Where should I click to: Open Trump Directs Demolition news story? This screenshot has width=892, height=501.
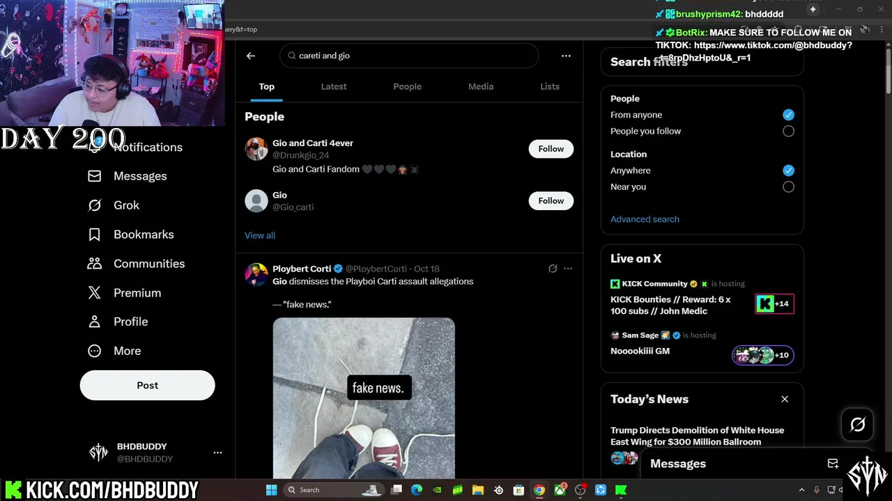click(x=697, y=436)
